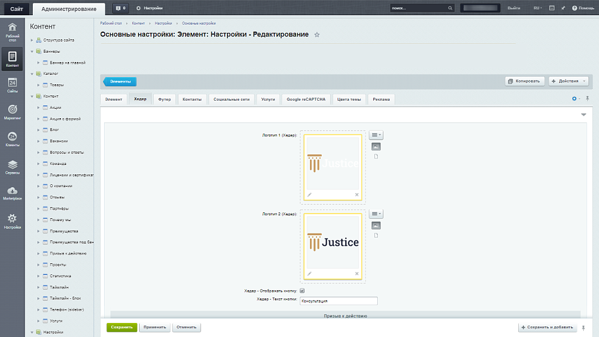This screenshot has height=337, width=599.
Task: Open the Логотип 2 file menu dropdown
Action: [376, 214]
